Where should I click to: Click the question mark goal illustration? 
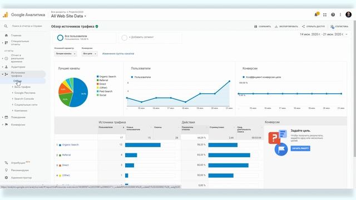pos(274,138)
